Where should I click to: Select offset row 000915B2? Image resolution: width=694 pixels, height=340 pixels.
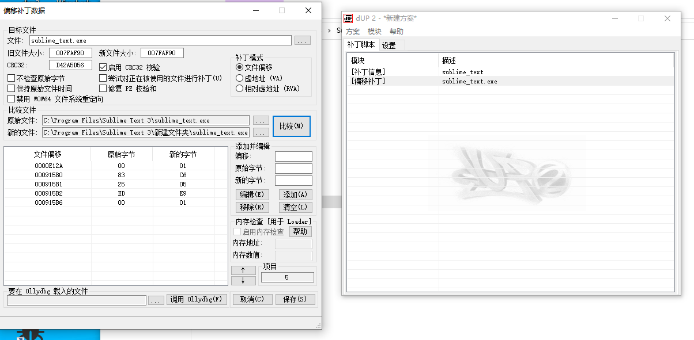coord(116,193)
